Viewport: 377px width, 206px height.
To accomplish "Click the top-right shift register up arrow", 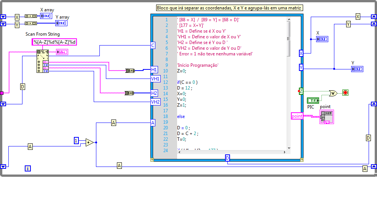I will (374, 17).
